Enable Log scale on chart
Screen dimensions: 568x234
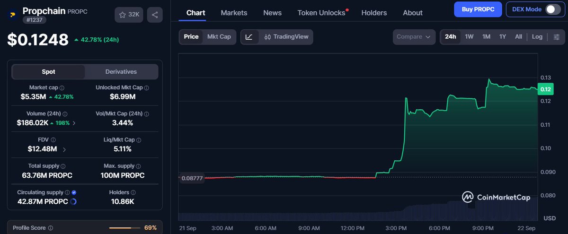[x=537, y=37]
